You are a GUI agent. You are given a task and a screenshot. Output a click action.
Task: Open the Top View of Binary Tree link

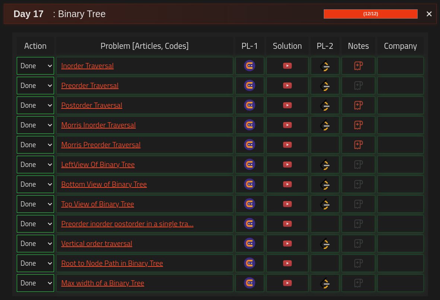point(98,204)
